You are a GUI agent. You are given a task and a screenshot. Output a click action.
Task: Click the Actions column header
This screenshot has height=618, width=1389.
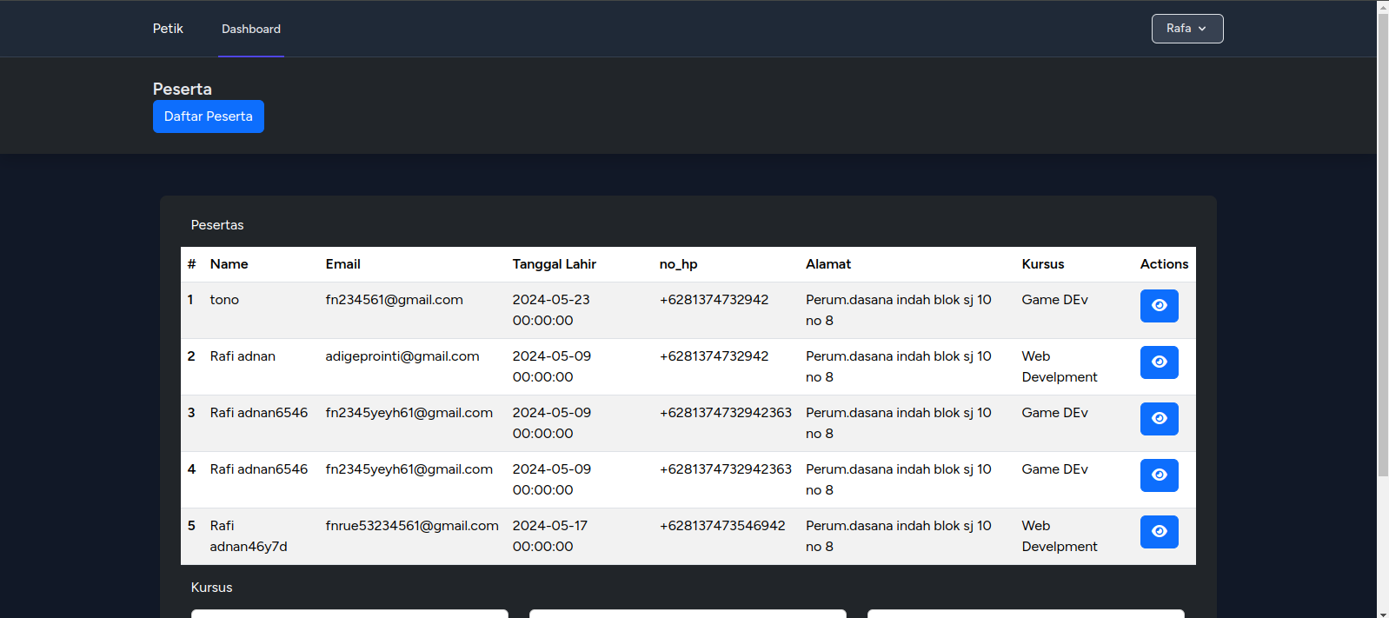point(1164,264)
